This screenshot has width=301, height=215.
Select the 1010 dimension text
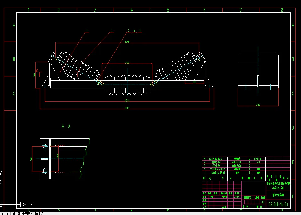(x=127, y=100)
